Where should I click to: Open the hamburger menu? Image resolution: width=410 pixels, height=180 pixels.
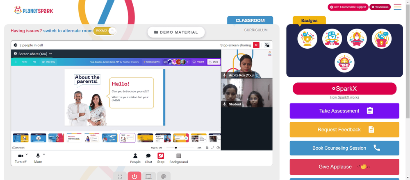pos(397,7)
